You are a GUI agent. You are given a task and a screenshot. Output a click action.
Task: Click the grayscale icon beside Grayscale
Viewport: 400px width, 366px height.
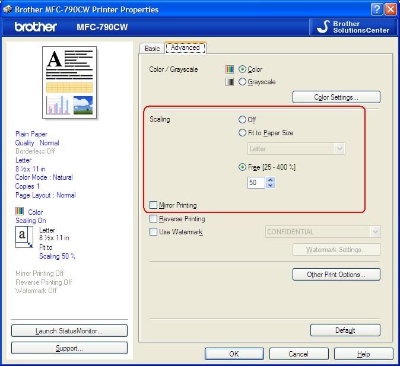(230, 82)
